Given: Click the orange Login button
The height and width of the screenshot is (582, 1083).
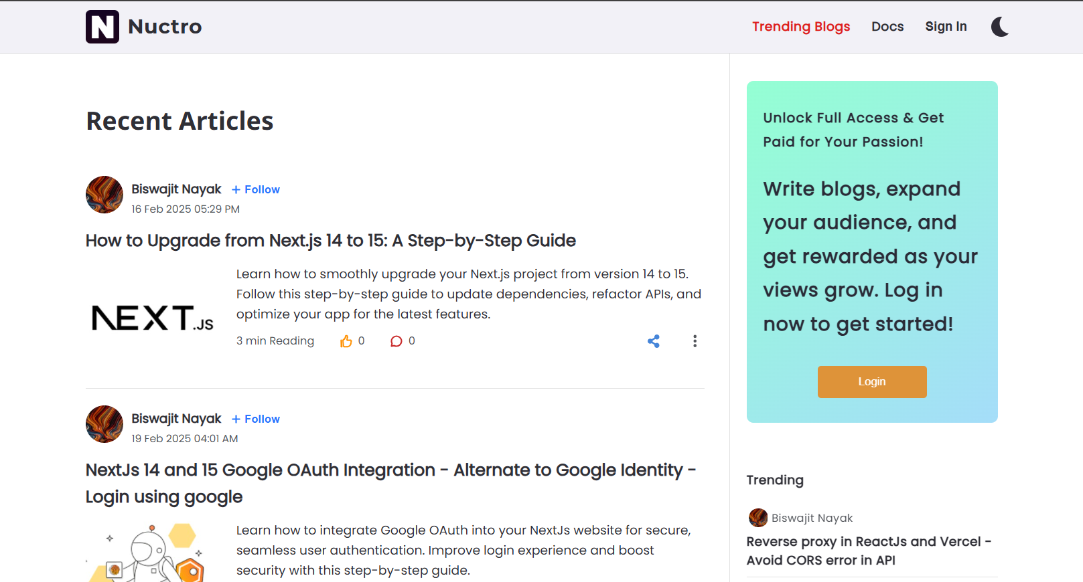Looking at the screenshot, I should click(872, 382).
